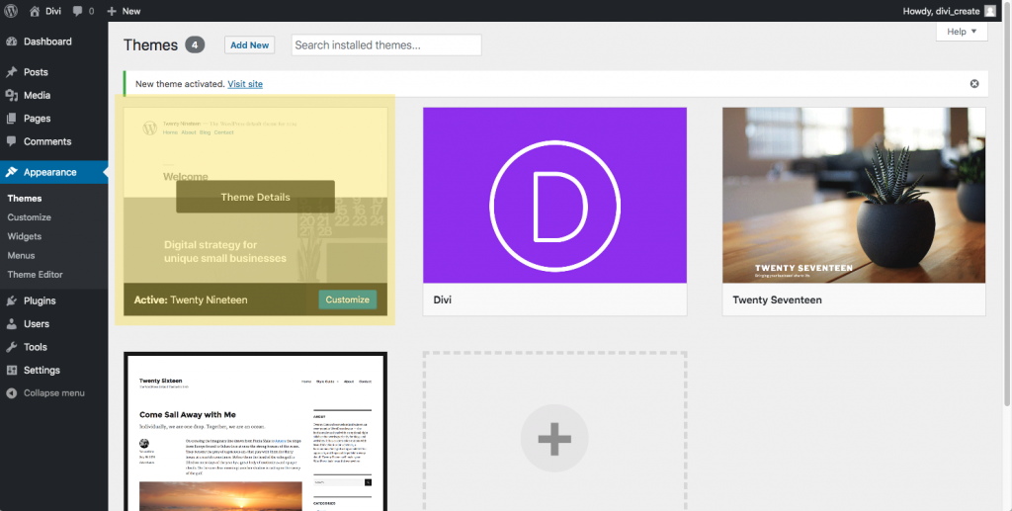Click Customize on Twenty Nineteen theme
The height and width of the screenshot is (511, 1012).
pos(347,299)
